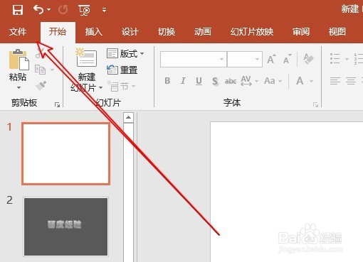Click the font size combo box
This screenshot has width=363, height=262.
245,59
